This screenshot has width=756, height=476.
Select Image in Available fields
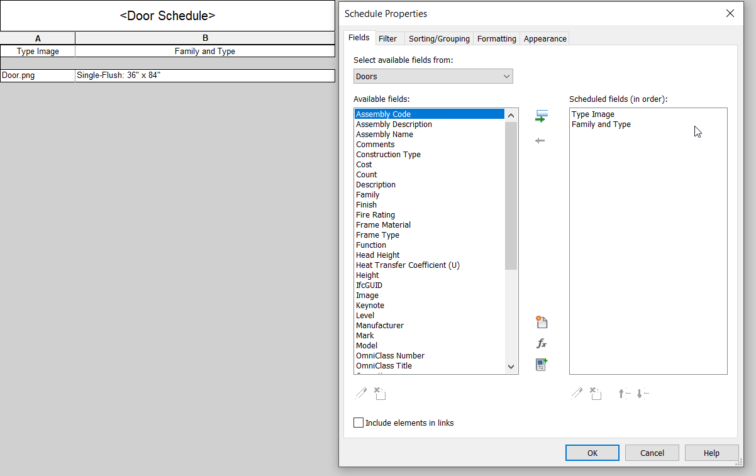coord(430,296)
